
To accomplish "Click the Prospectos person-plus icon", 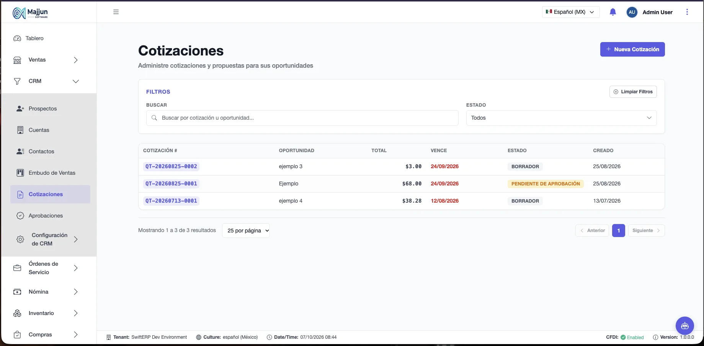I will coord(20,109).
